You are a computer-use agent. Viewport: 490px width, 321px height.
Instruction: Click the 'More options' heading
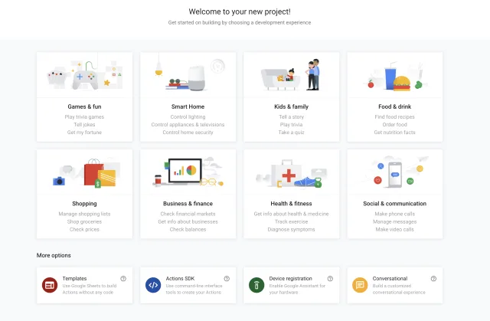tap(54, 255)
